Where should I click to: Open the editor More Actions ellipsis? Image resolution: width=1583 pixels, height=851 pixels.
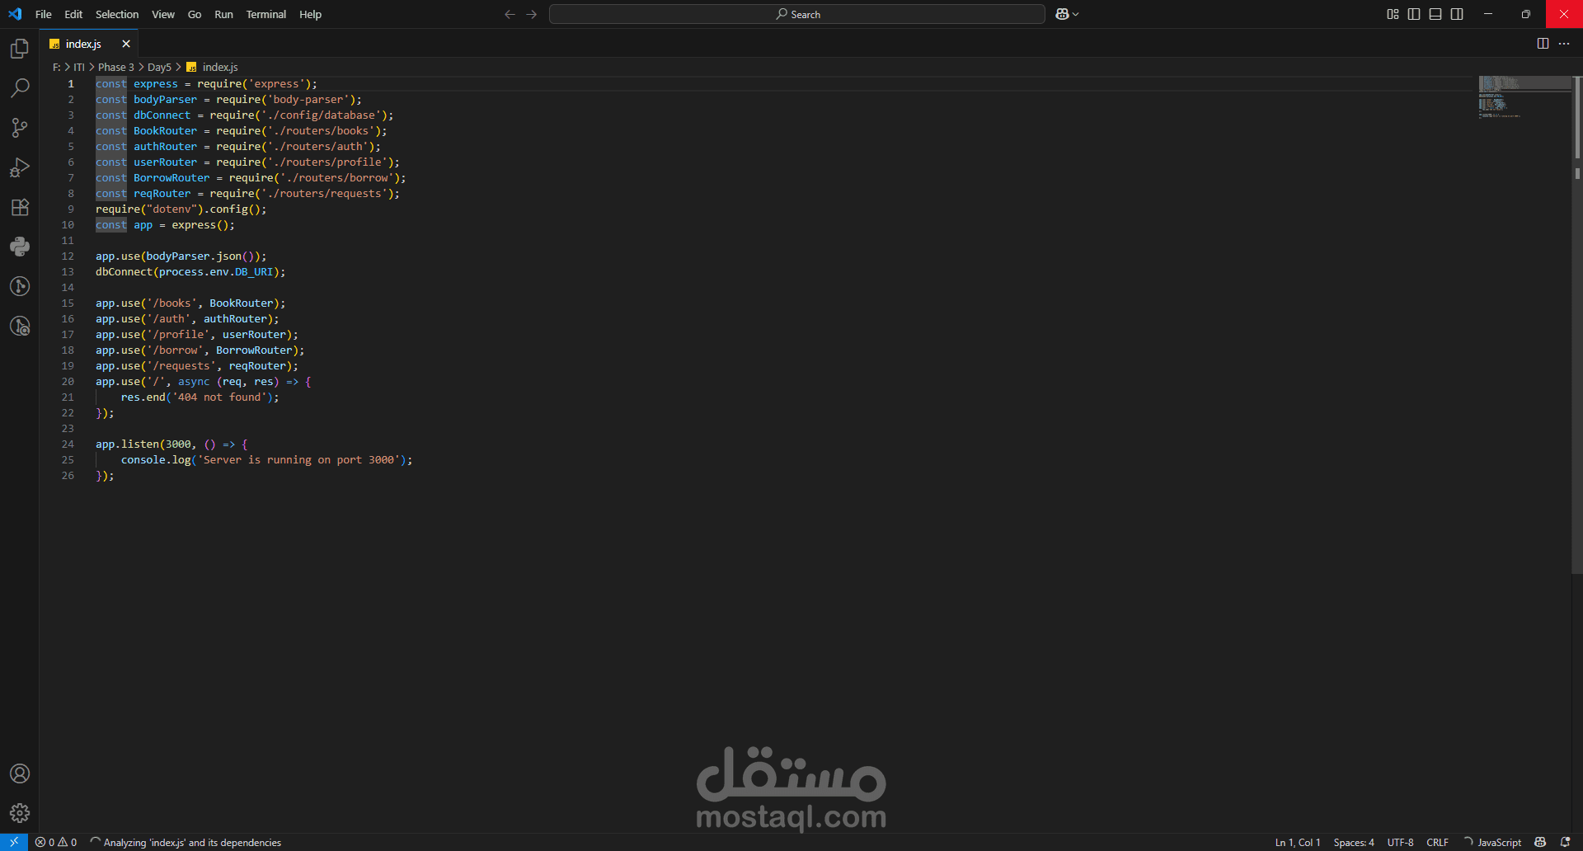tap(1564, 44)
